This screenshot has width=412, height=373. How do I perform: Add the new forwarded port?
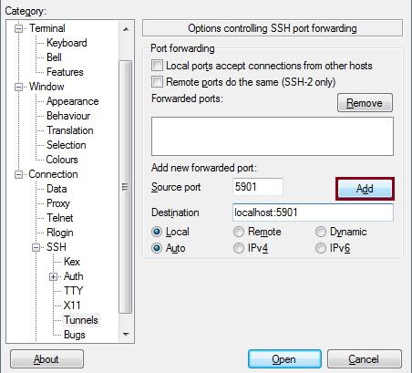click(365, 189)
